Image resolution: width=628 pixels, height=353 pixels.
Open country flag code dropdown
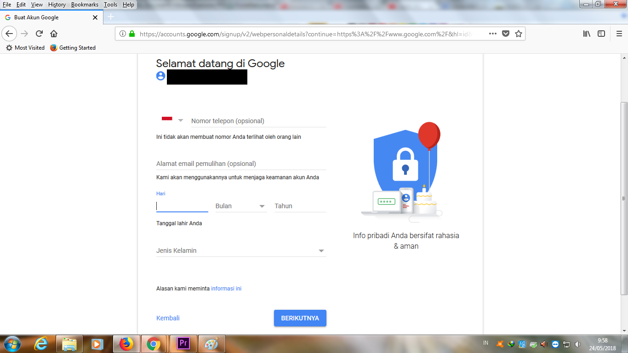click(172, 120)
